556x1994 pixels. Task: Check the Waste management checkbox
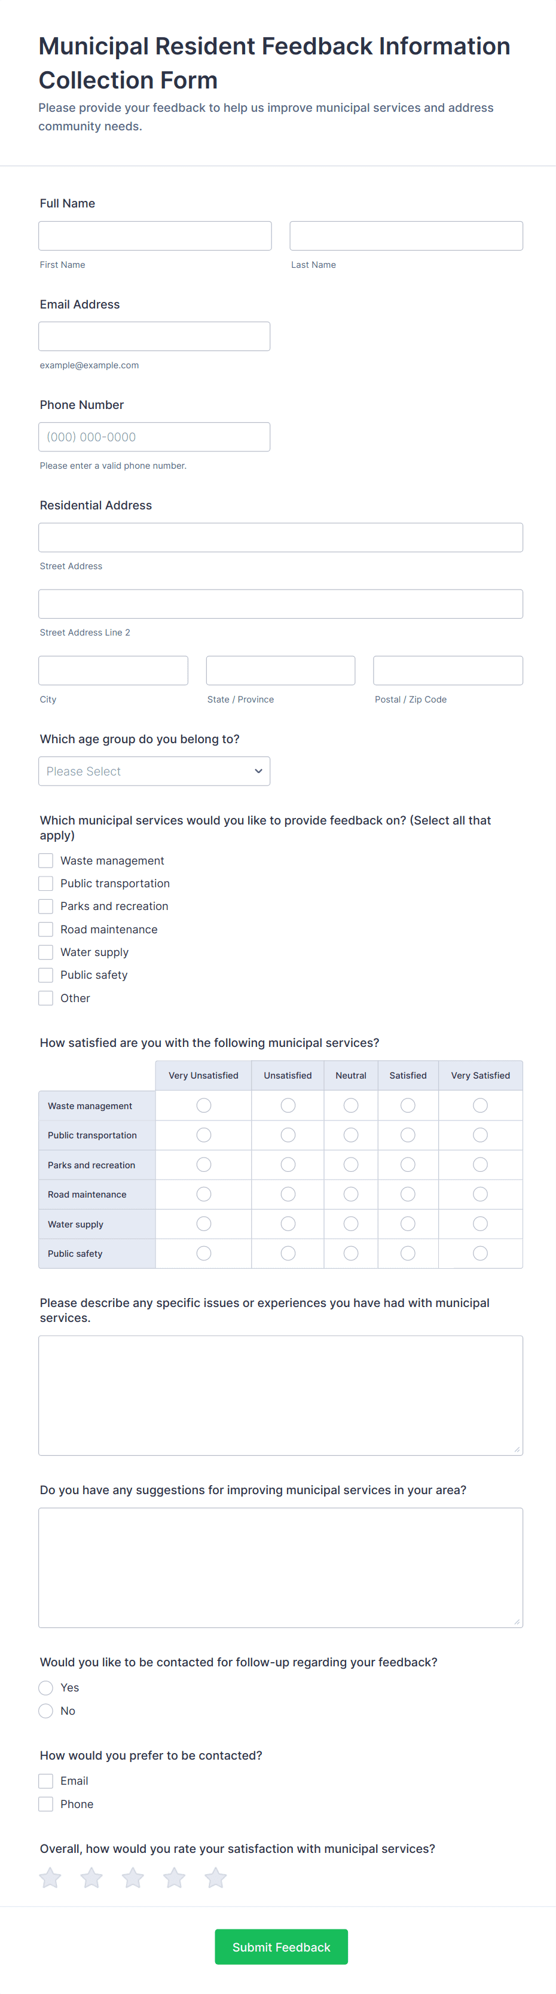[x=47, y=860]
